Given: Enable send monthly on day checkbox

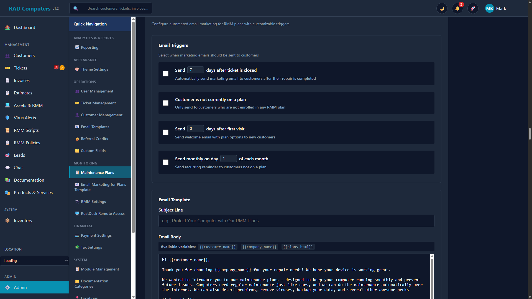Looking at the screenshot, I should [x=166, y=162].
